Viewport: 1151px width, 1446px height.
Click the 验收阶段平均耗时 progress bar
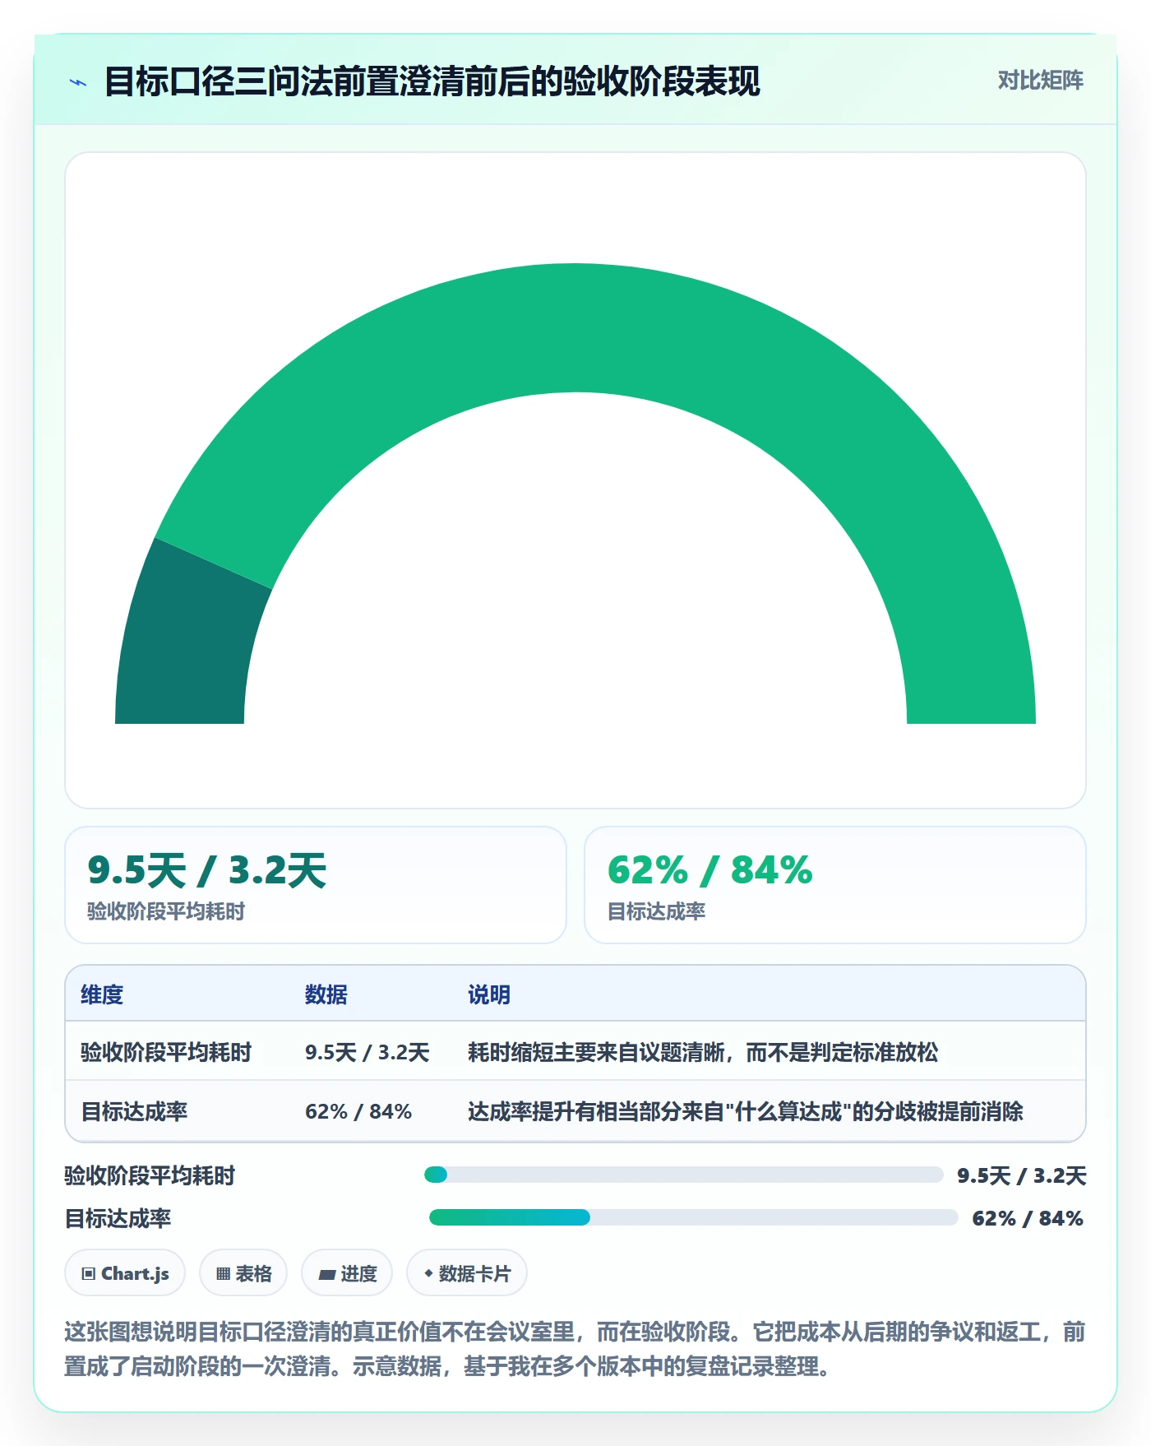tap(683, 1175)
